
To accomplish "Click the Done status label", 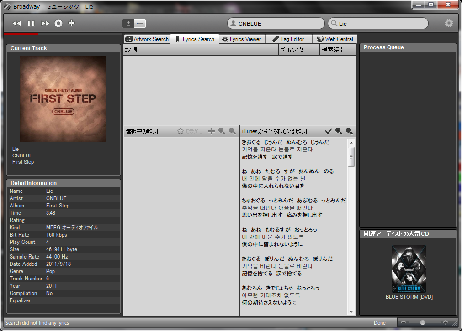I will 379,323.
